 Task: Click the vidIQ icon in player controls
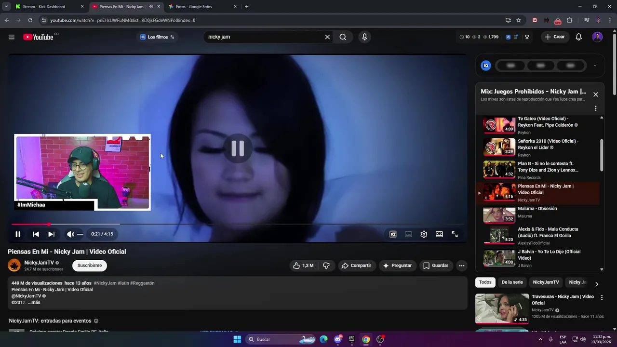393,234
